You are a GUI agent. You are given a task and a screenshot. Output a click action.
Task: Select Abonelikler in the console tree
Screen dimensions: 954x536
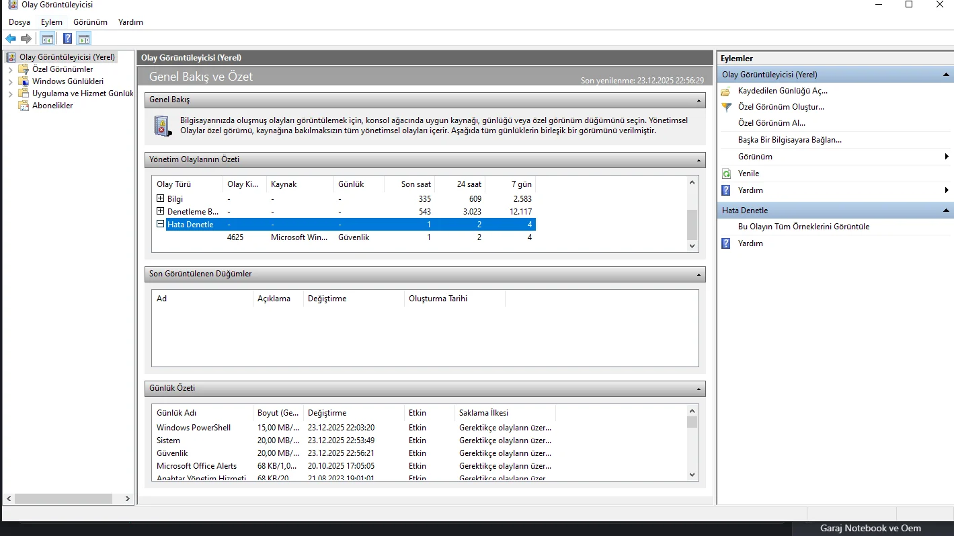(x=52, y=106)
